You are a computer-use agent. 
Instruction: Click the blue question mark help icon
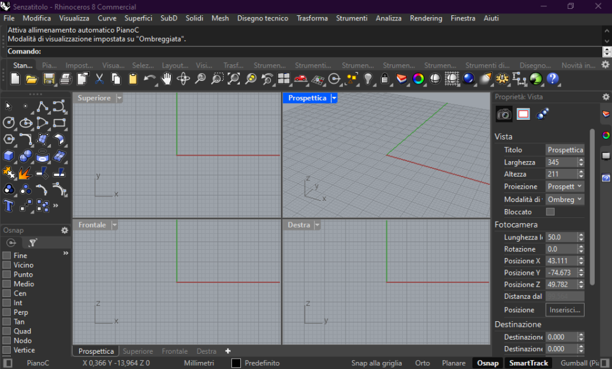point(552,79)
